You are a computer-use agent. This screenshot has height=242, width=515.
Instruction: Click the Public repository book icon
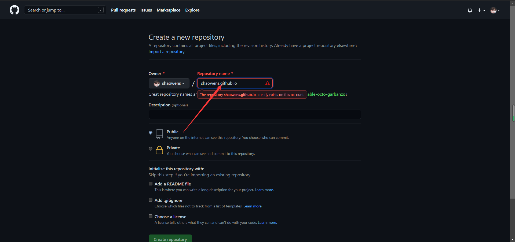coord(159,134)
